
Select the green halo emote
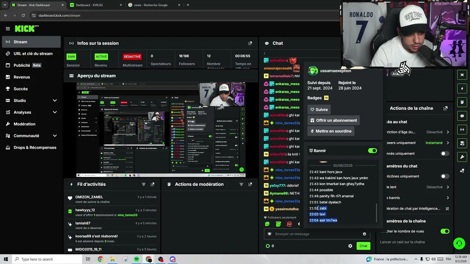pos(278,224)
